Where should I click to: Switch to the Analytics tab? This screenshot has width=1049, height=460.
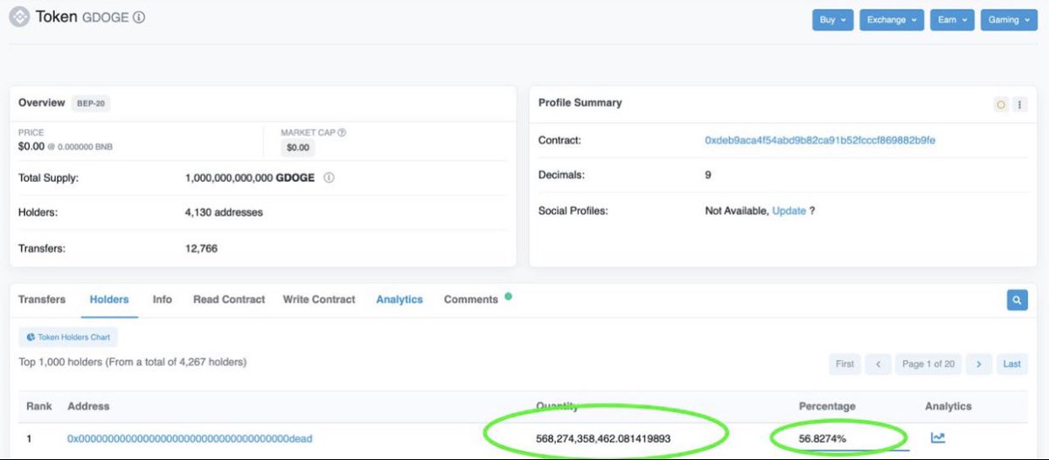pyautogui.click(x=399, y=299)
